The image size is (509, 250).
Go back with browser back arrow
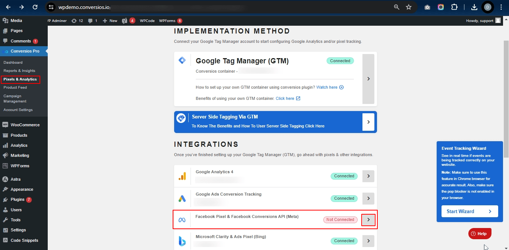8,7
